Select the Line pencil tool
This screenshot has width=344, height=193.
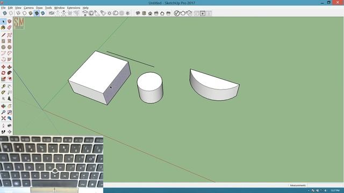(x=3, y=35)
